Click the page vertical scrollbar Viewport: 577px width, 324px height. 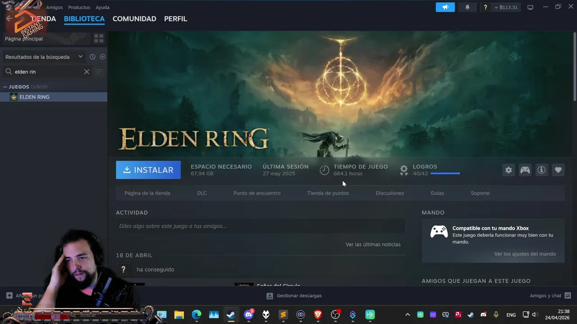[x=574, y=67]
